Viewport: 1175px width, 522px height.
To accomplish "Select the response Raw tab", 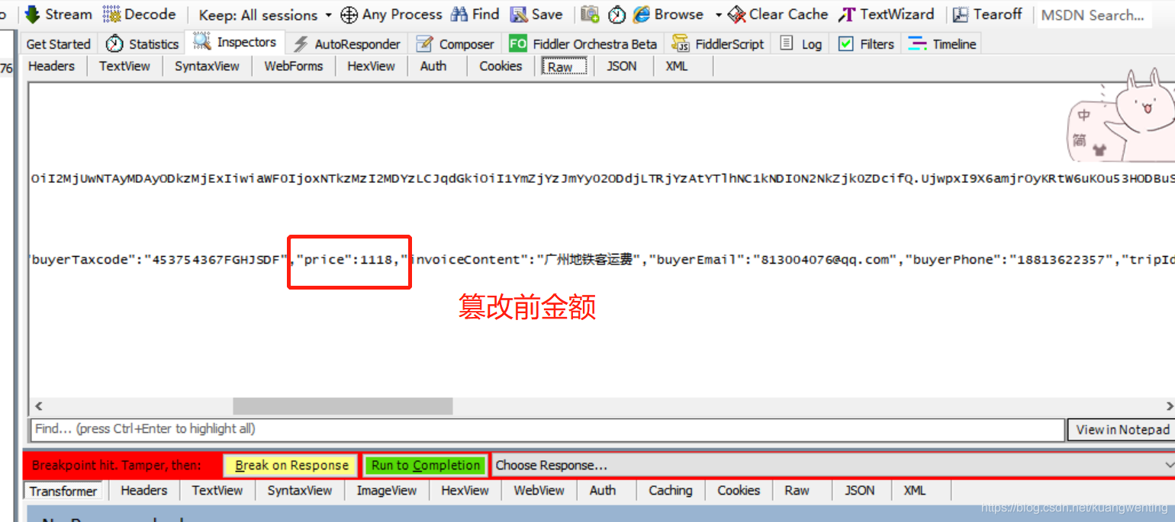I will 797,491.
